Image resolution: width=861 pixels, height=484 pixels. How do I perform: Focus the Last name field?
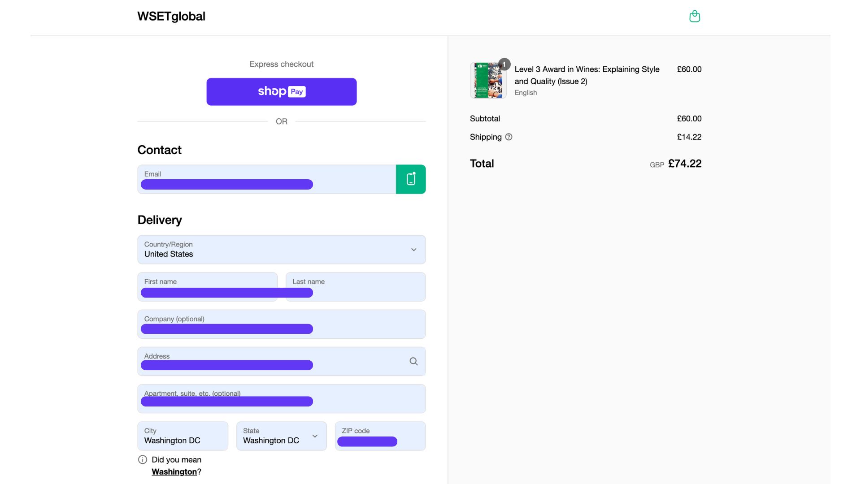pyautogui.click(x=368, y=287)
